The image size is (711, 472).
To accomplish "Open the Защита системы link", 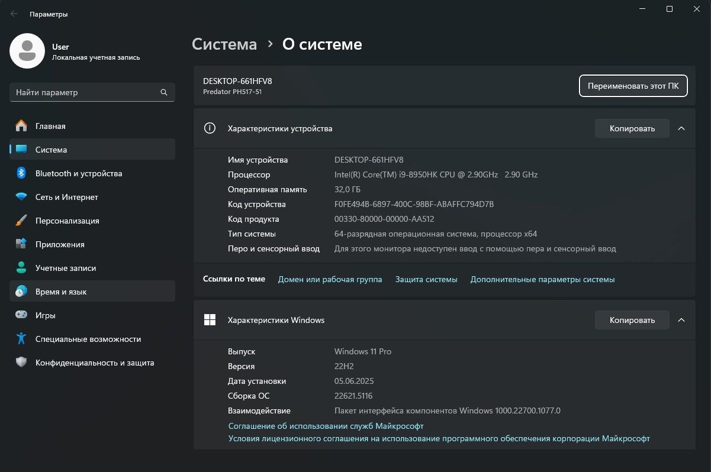I will (x=426, y=279).
